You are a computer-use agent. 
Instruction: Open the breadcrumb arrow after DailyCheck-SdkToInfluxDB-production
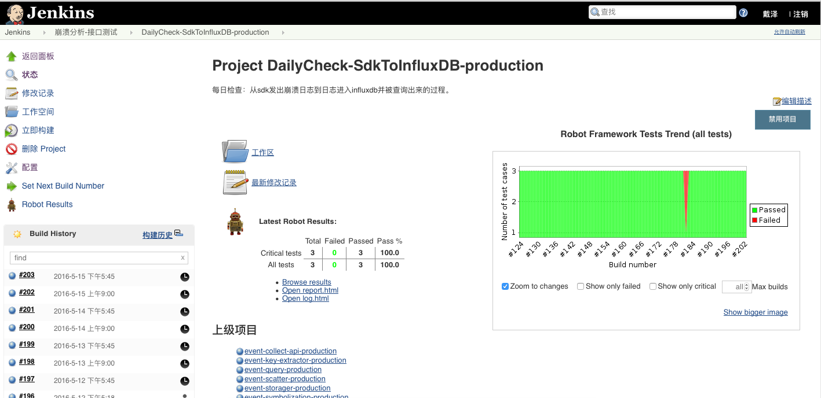tap(283, 32)
